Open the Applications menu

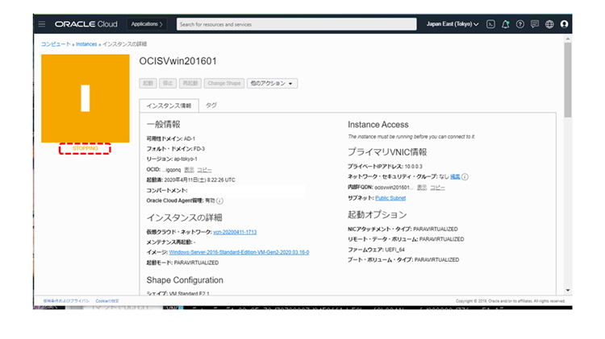147,24
